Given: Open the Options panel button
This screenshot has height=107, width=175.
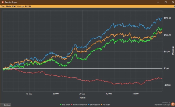Looking at the screenshot, I should (x=6, y=105).
